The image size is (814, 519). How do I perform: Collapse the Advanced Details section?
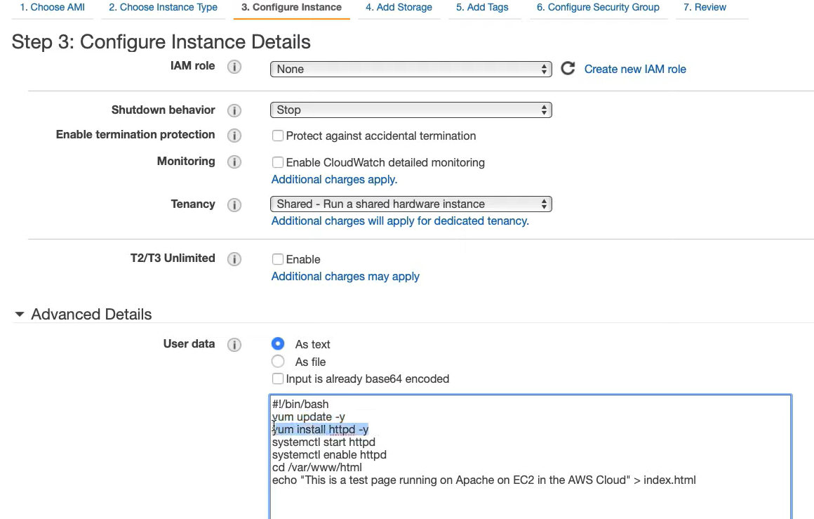pos(20,315)
